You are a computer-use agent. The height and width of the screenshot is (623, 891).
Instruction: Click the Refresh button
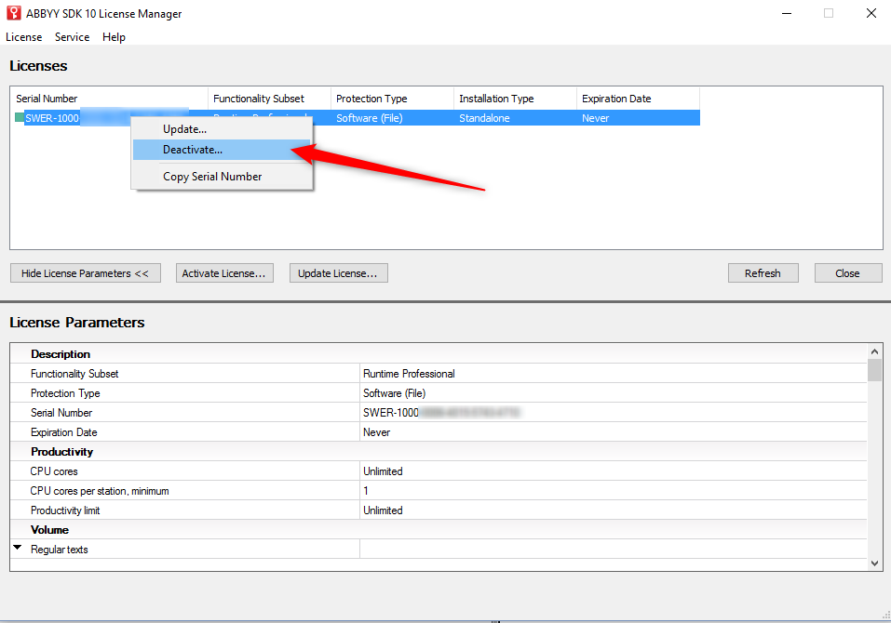tap(763, 273)
